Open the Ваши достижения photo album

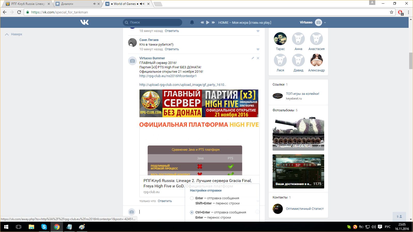pyautogui.click(x=298, y=171)
